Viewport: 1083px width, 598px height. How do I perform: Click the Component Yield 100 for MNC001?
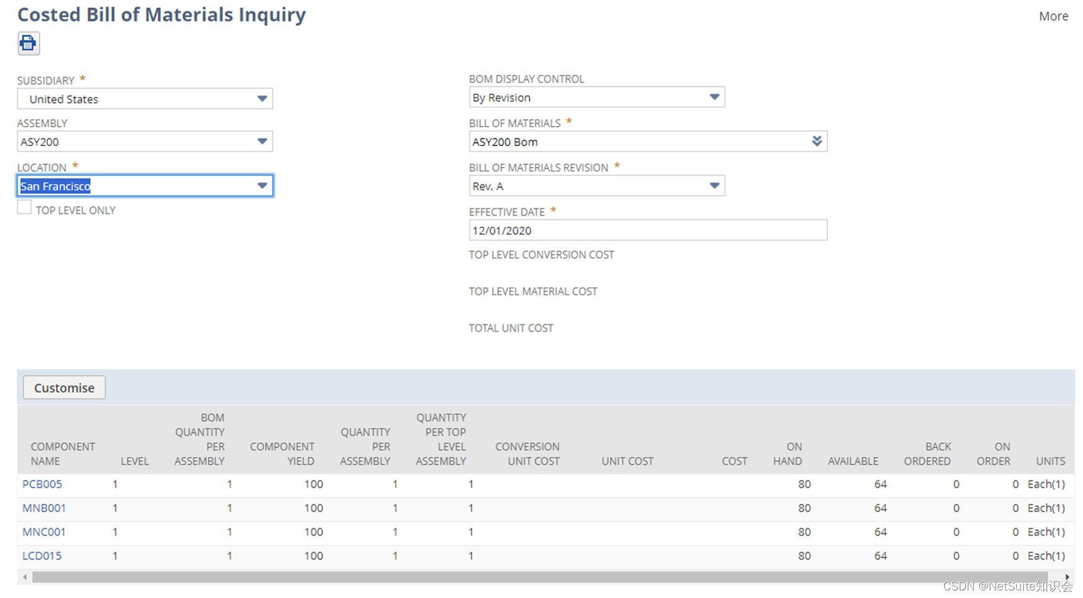pos(314,532)
